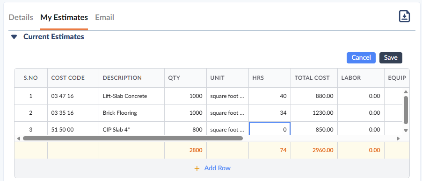The width and height of the screenshot is (422, 181).
Task: Switch to My Estimates tab
Action: point(64,17)
